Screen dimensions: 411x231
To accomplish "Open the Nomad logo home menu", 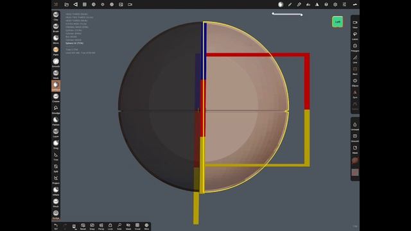I will tap(56, 4).
